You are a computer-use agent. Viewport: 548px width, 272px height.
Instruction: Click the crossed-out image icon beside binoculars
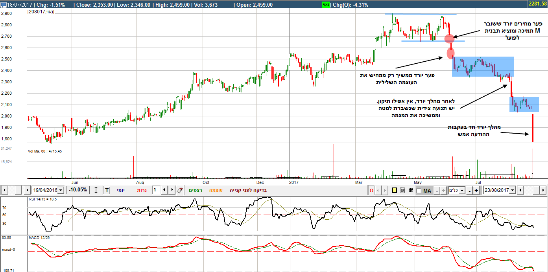pyautogui.click(x=402, y=190)
